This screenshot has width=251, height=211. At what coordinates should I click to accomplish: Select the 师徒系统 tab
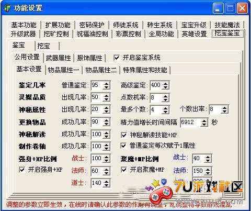click(x=125, y=25)
